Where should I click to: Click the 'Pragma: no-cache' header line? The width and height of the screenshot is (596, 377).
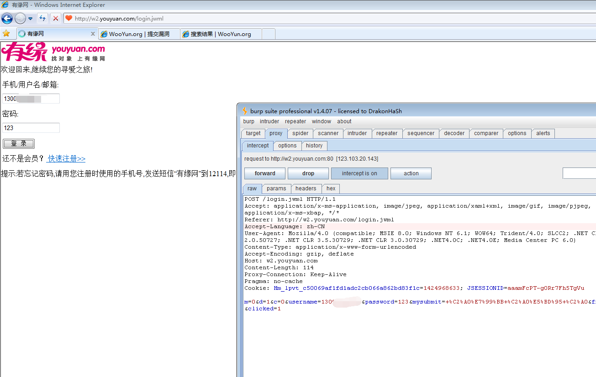click(274, 281)
